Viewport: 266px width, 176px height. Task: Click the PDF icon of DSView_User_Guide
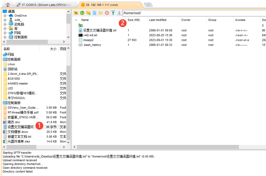pyautogui.click(x=5, y=108)
